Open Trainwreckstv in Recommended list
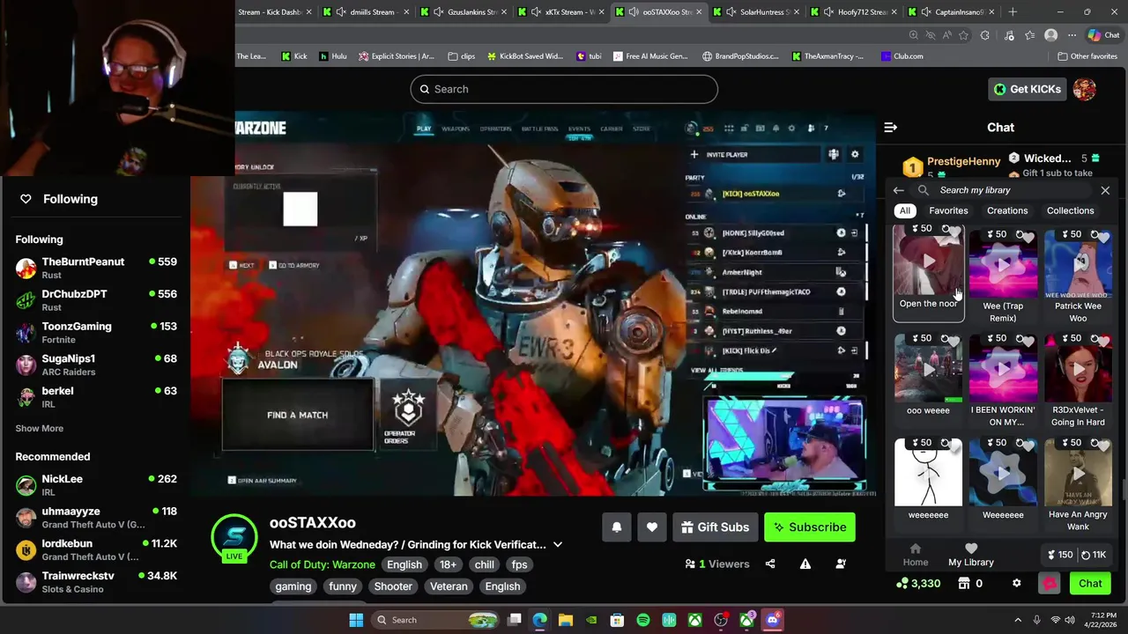 pyautogui.click(x=95, y=582)
